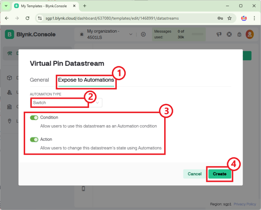
Task: Open the browser tab search dropdown
Action: pos(6,6)
